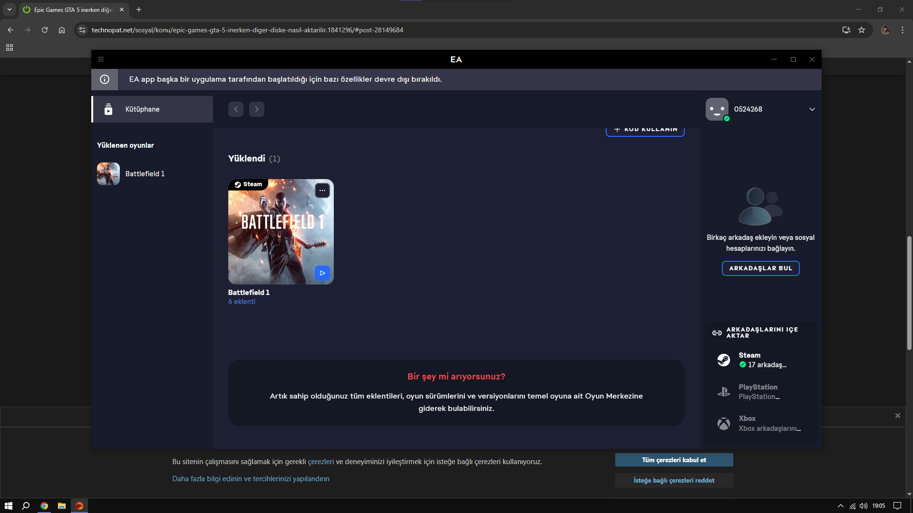Screen dimensions: 913x513
Task: Expand the 0524268 account dropdown
Action: point(812,109)
